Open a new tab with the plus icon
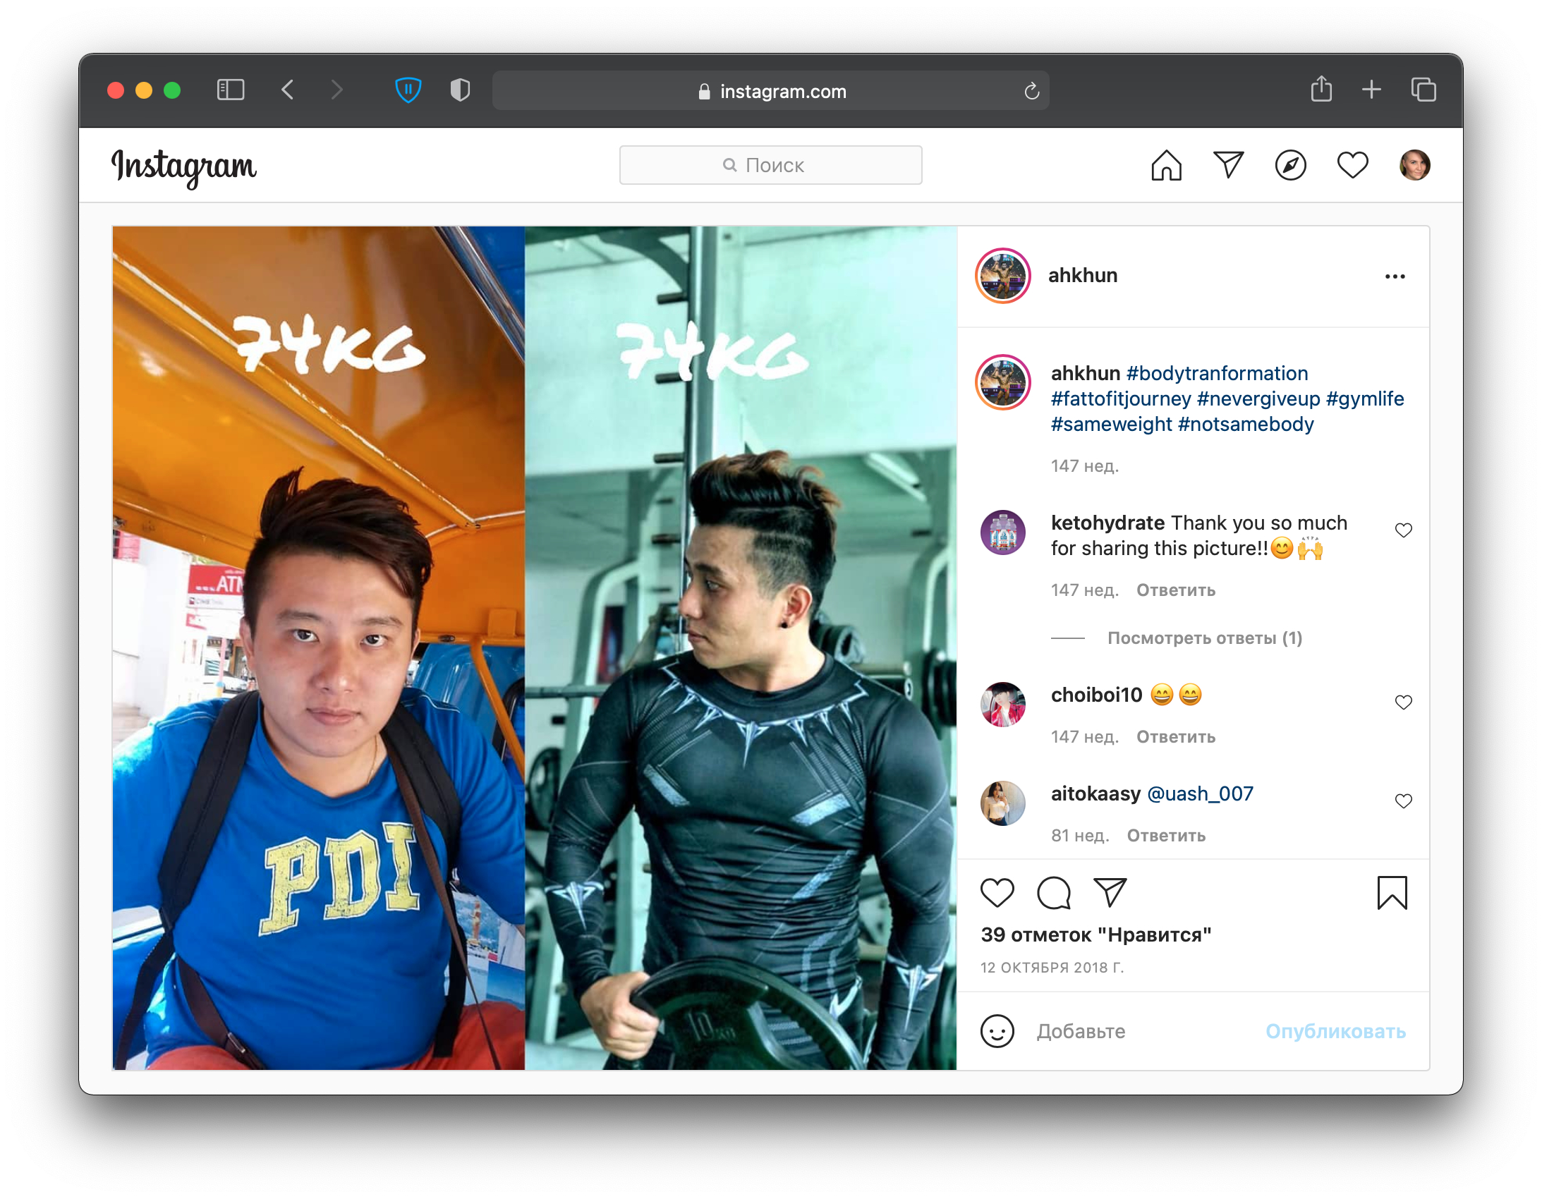Screen dimensions: 1542x1199 pyautogui.click(x=1371, y=90)
